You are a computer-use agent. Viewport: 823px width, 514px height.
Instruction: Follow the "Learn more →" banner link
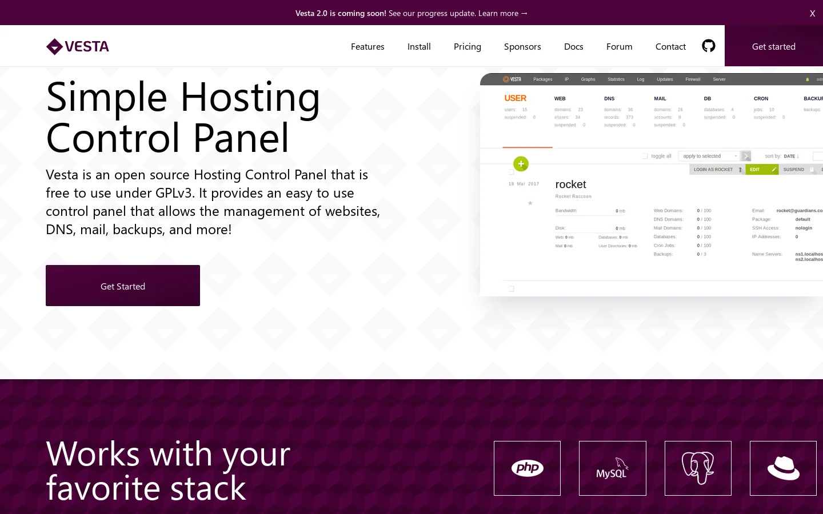tap(503, 13)
